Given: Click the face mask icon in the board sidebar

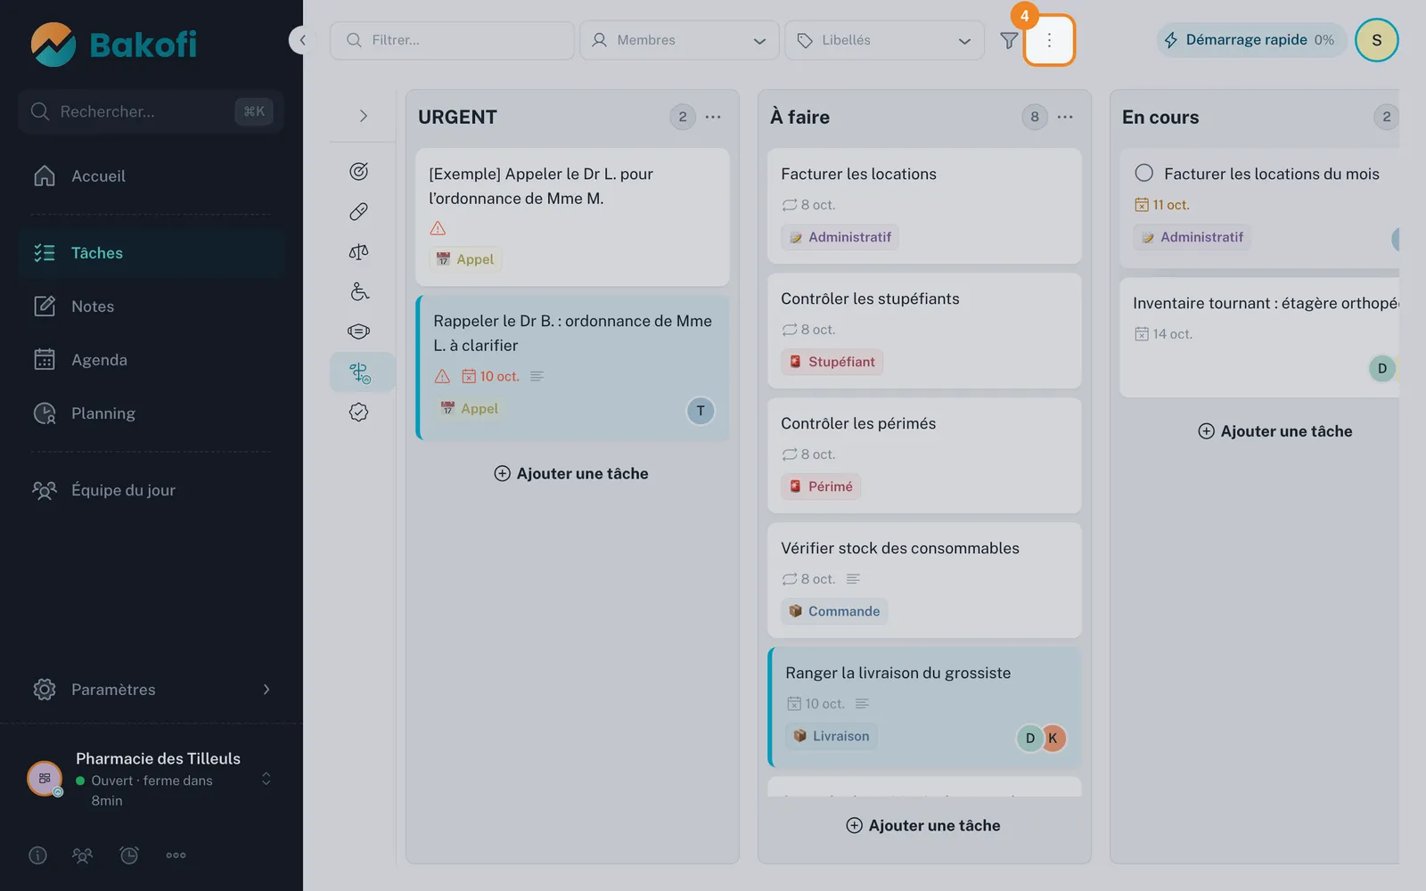Looking at the screenshot, I should (358, 331).
